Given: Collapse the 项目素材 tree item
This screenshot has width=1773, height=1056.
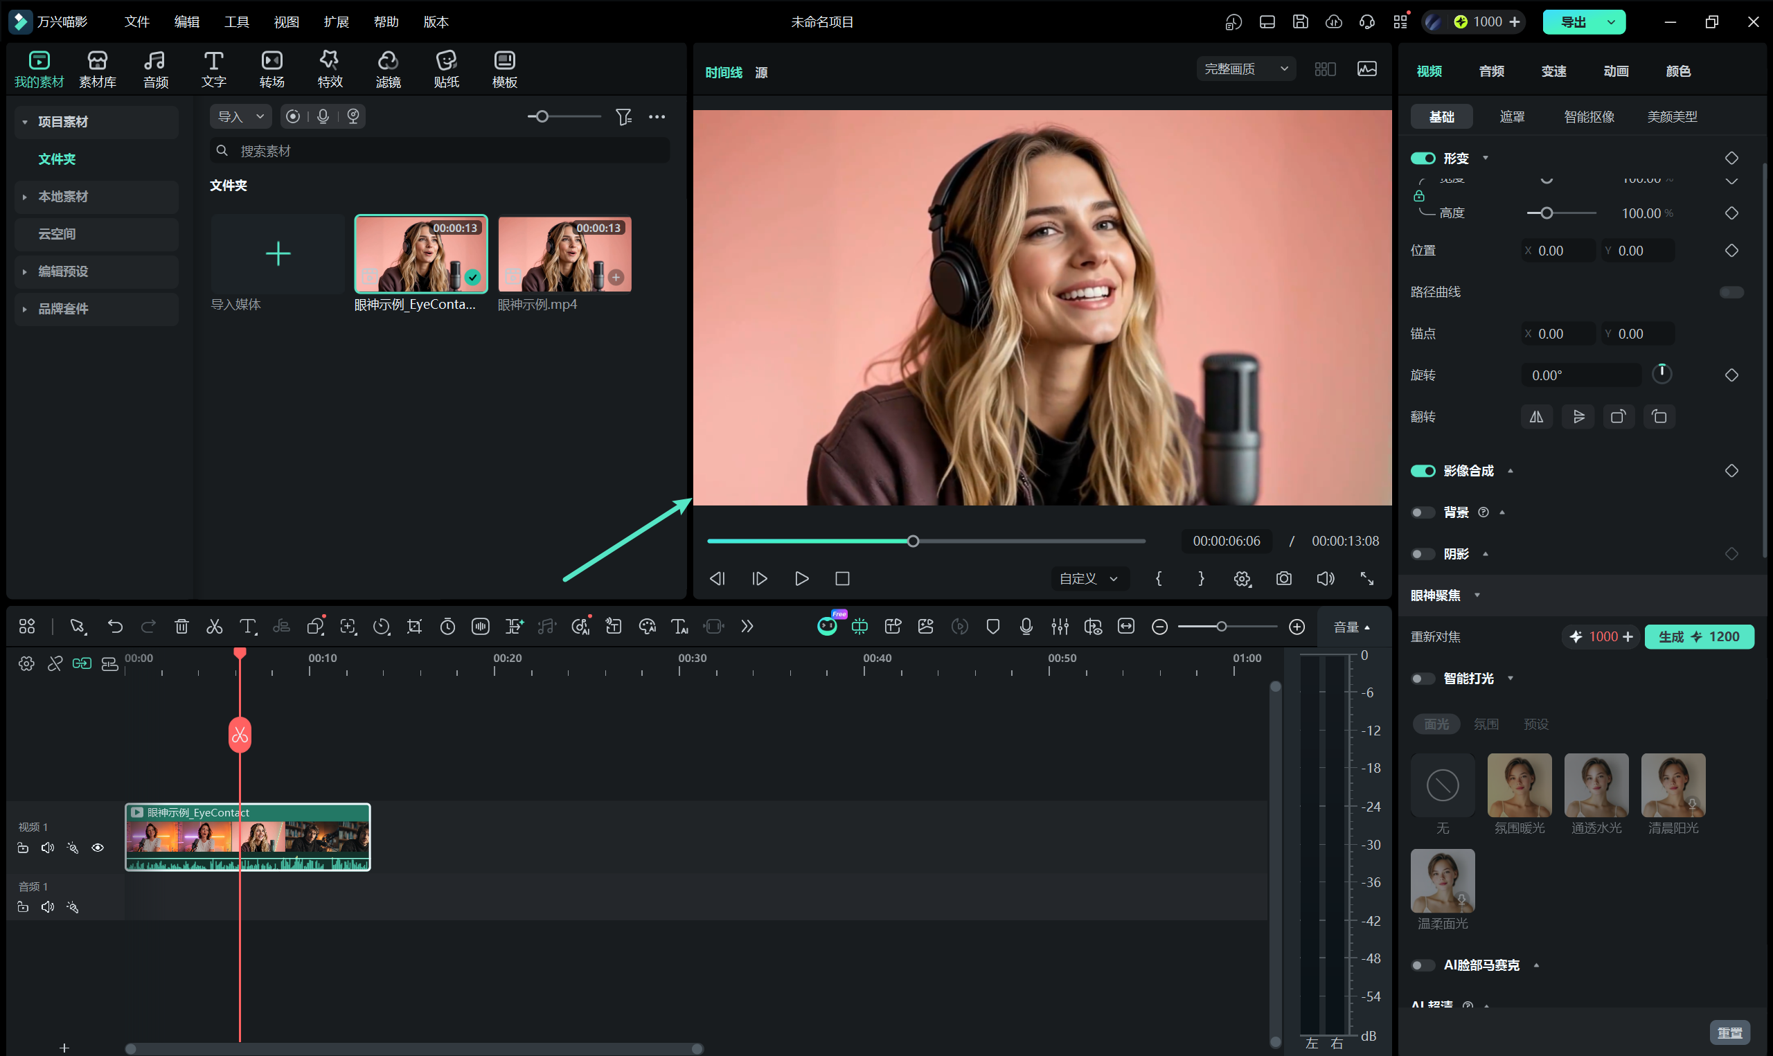Looking at the screenshot, I should (x=24, y=122).
